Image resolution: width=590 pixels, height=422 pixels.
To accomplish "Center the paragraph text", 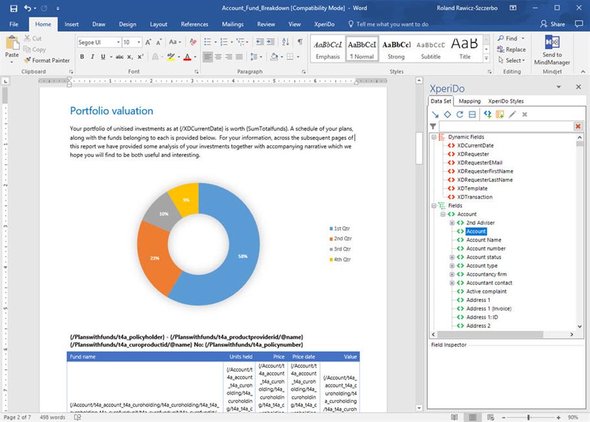I will point(218,57).
